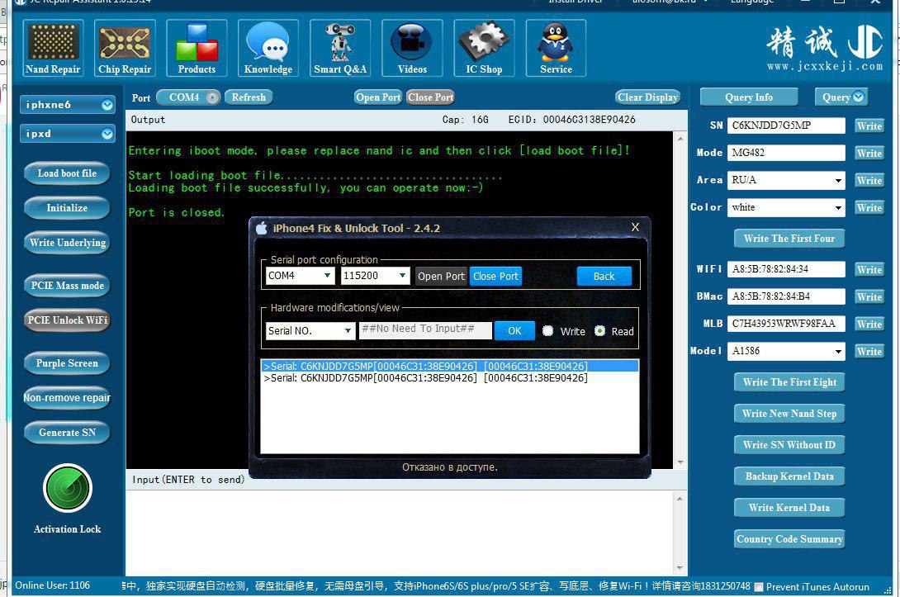The height and width of the screenshot is (597, 900).
Task: Expand the Serial NO. dropdown
Action: (348, 331)
